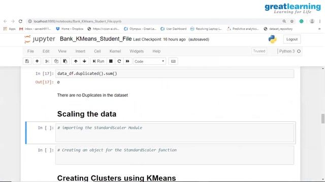Insert a cell below with the plus icon
325x182 pixels.
(37, 61)
